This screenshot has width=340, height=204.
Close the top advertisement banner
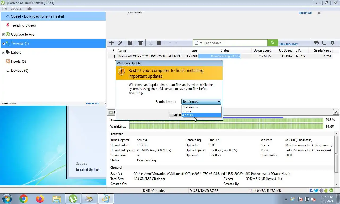pos(319,13)
